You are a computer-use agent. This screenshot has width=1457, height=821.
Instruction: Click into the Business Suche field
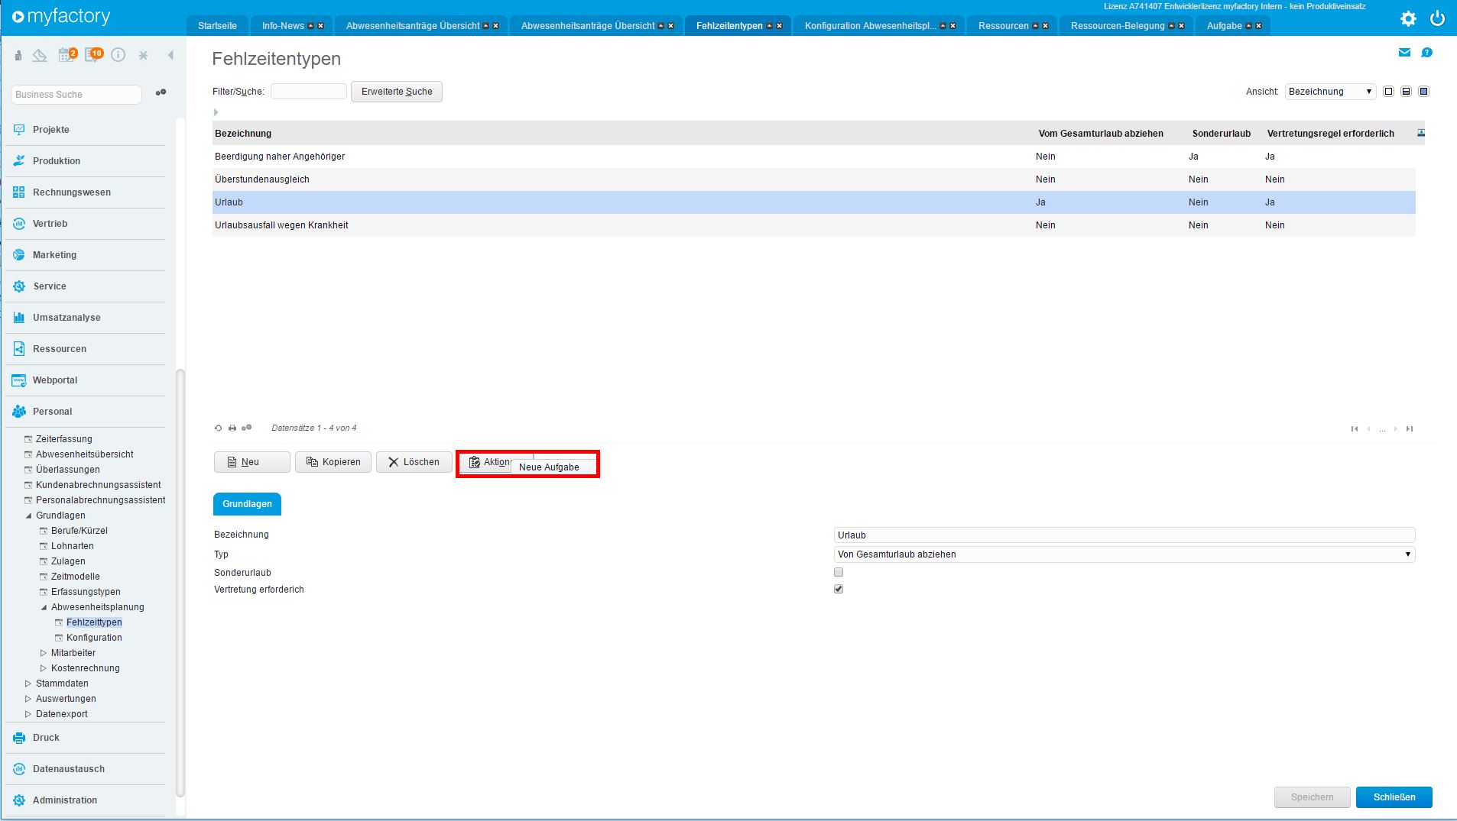click(76, 95)
